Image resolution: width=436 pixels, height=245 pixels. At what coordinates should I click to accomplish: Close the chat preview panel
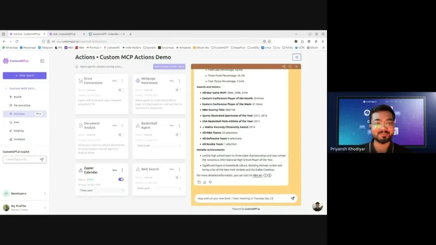[296, 67]
